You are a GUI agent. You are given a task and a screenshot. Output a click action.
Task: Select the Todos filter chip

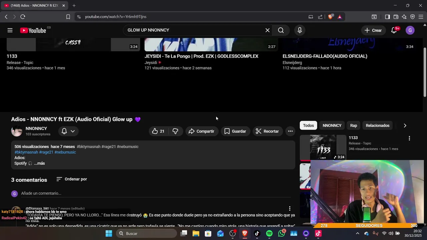tap(308, 126)
